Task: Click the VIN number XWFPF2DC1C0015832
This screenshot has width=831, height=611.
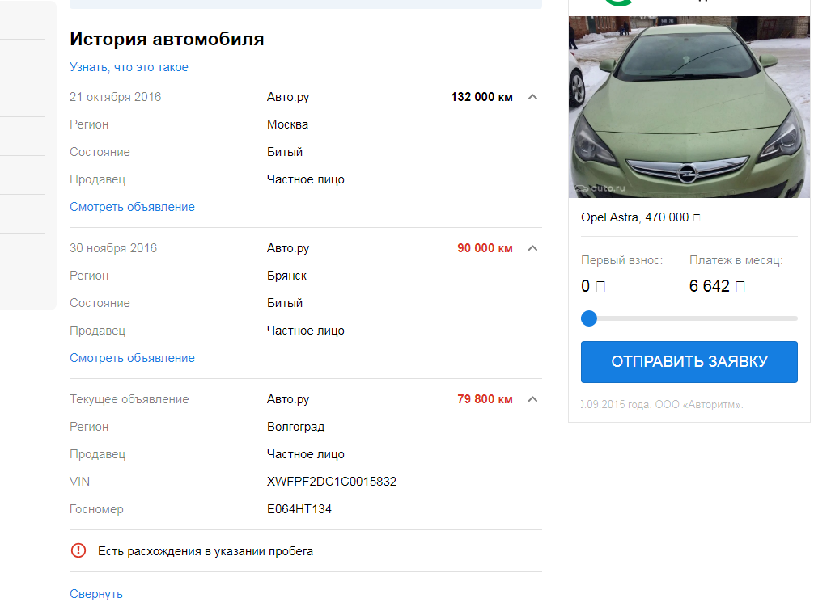Action: click(x=332, y=482)
